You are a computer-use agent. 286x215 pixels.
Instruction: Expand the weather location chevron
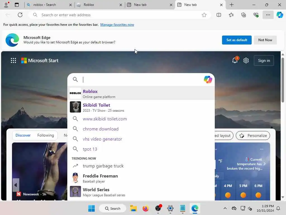click(x=216, y=149)
